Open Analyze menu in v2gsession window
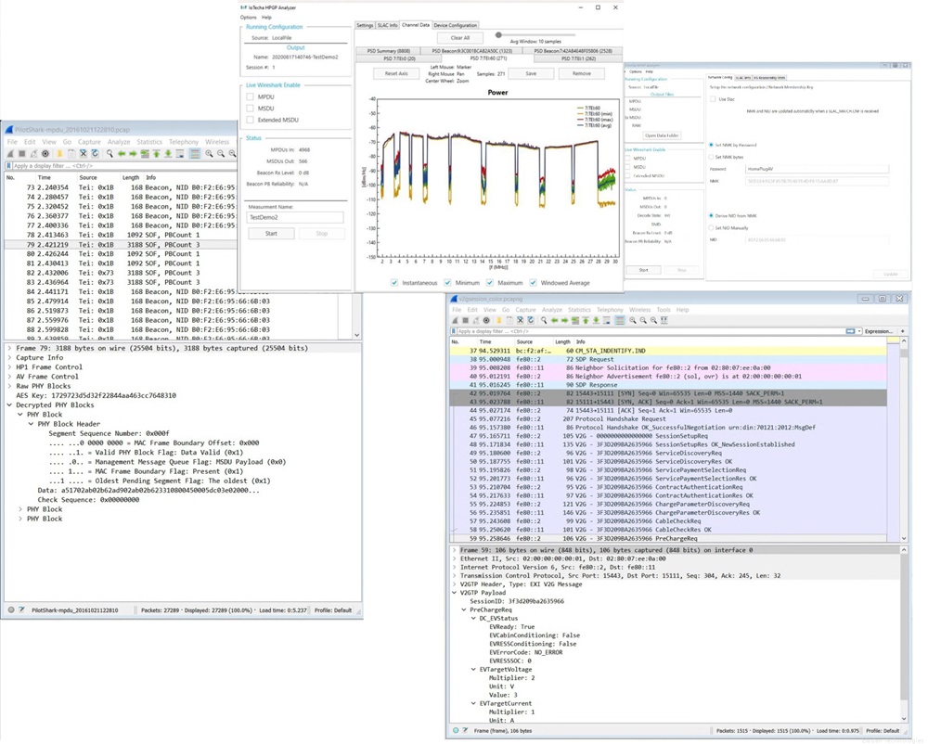Image resolution: width=928 pixels, height=744 pixels. 551,310
